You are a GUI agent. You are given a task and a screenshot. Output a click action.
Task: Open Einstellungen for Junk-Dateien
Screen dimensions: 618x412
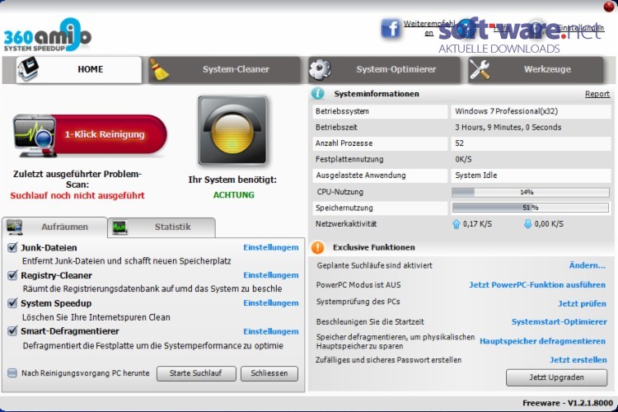pos(271,247)
